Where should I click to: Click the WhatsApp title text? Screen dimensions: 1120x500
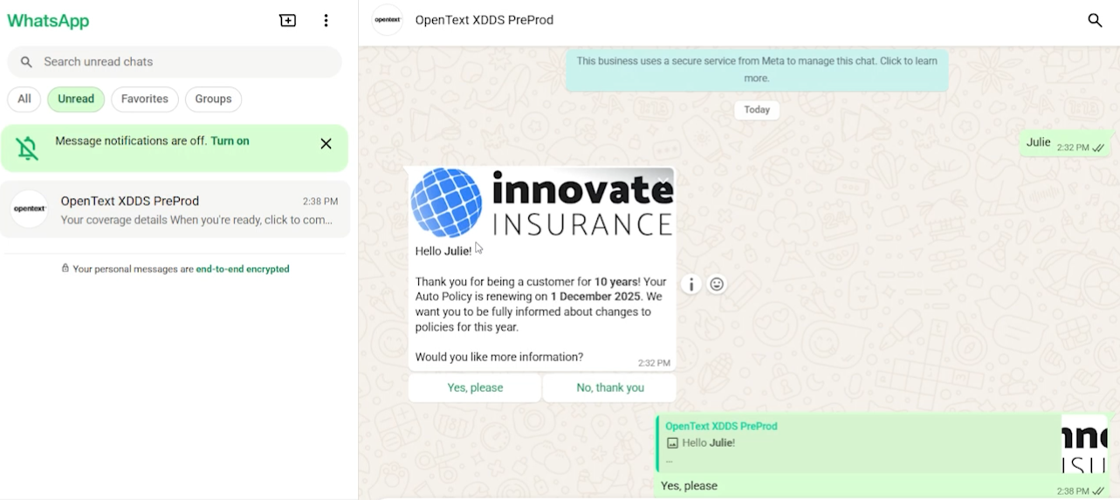(48, 21)
